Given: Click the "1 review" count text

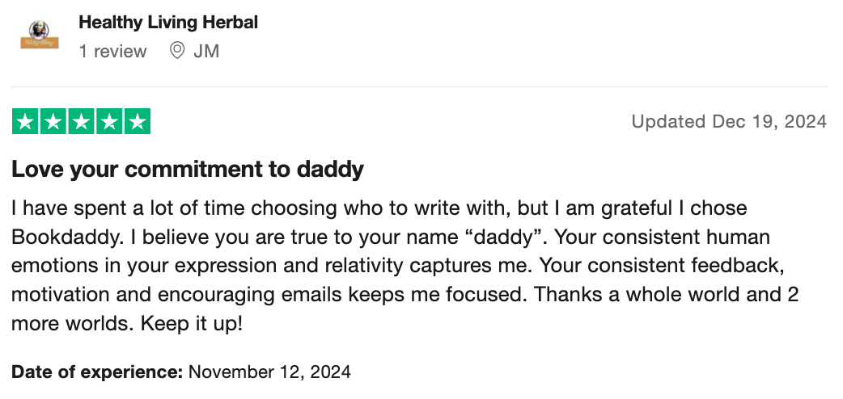Looking at the screenshot, I should pos(112,52).
